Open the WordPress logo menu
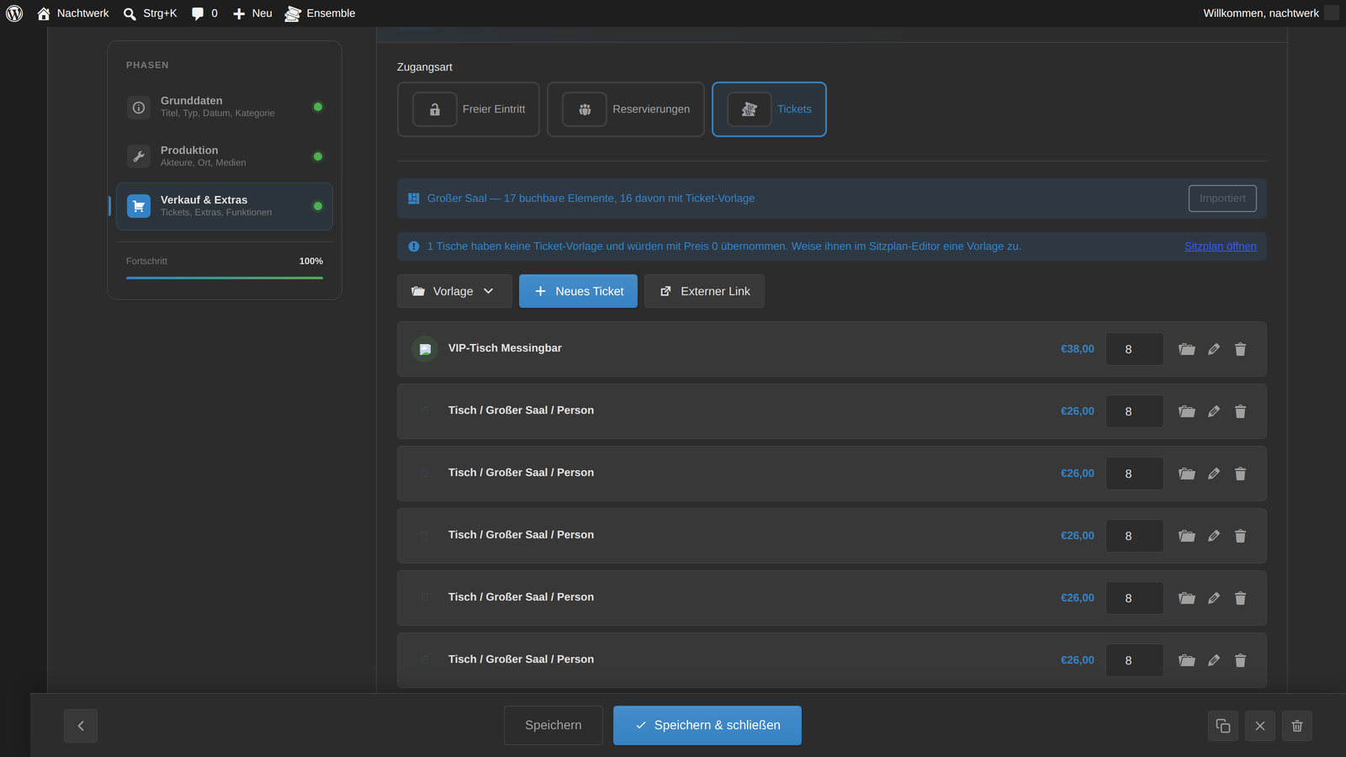Screen dimensions: 1346x757 14,13
